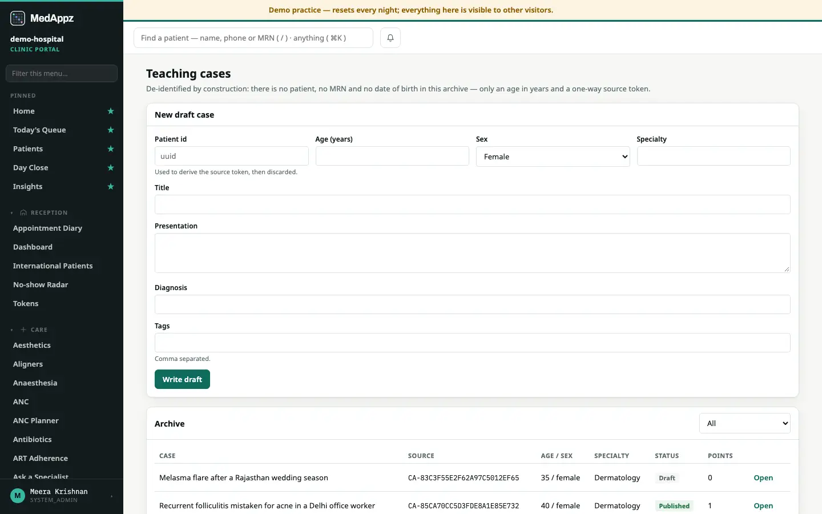Open Day Close page
The image size is (822, 514).
tap(31, 168)
